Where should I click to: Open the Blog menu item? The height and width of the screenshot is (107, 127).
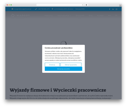pyautogui.click(x=90, y=15)
